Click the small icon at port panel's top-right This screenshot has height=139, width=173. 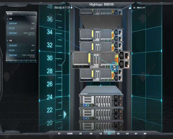point(35,13)
